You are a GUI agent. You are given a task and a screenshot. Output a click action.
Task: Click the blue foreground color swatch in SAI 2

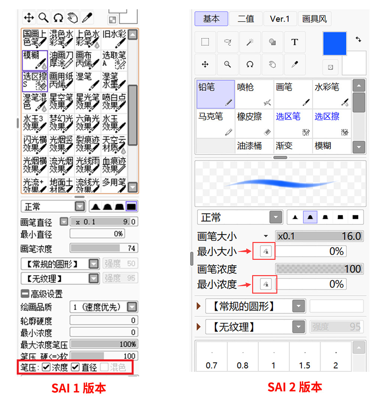point(335,43)
